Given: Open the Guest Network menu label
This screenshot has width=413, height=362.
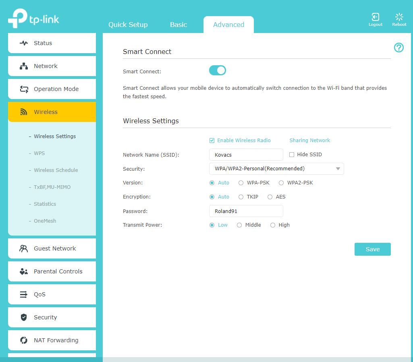Looking at the screenshot, I should pos(55,248).
